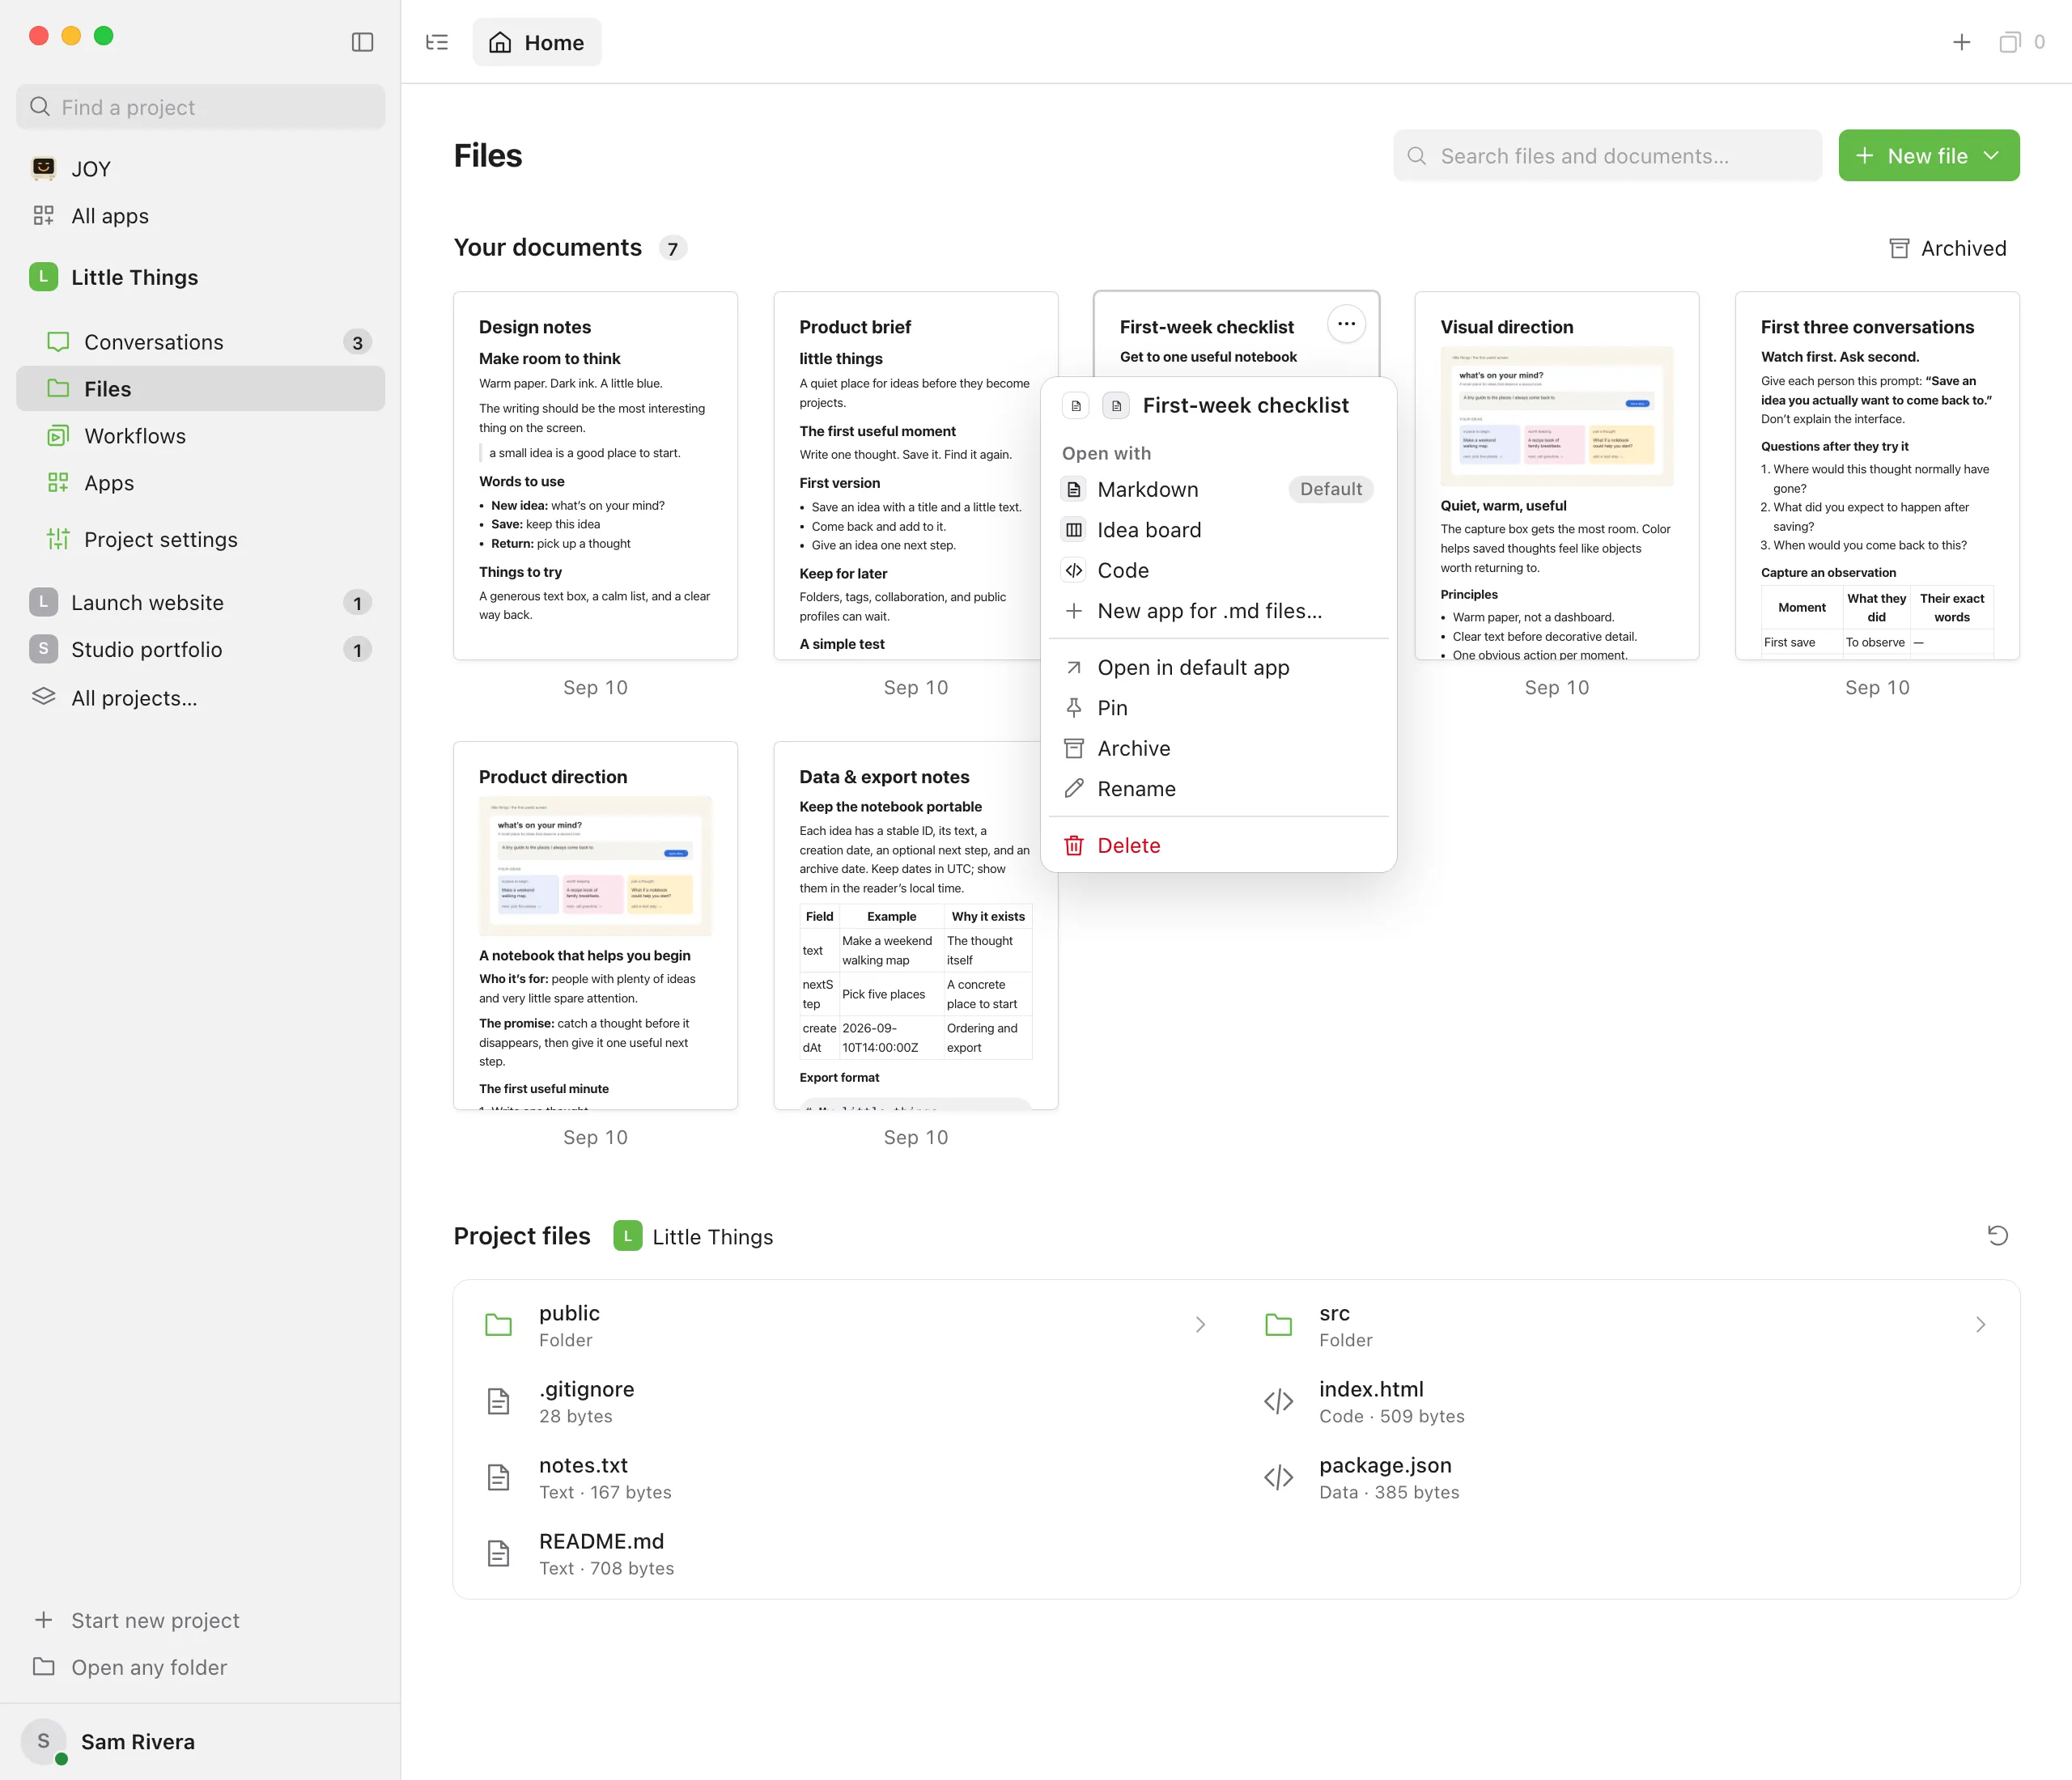Add a new tab with plus icon
Screen dimensions: 2072x1780
coord(1961,42)
